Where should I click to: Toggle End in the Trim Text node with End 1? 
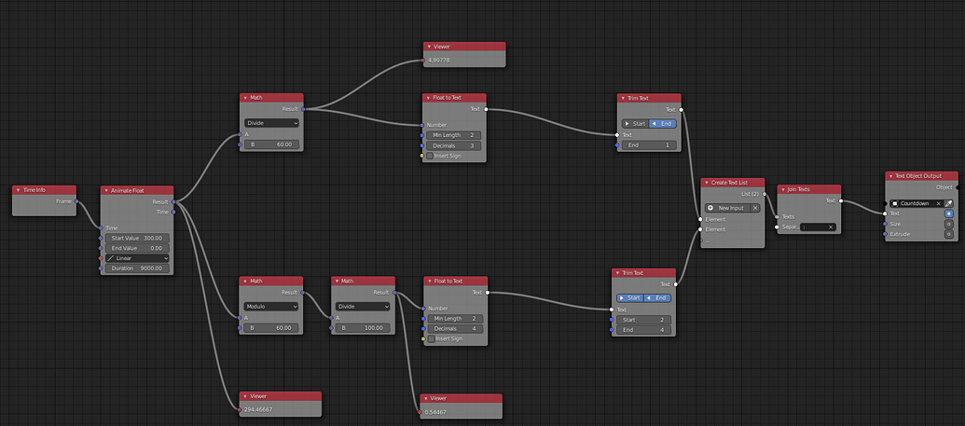pyautogui.click(x=663, y=124)
